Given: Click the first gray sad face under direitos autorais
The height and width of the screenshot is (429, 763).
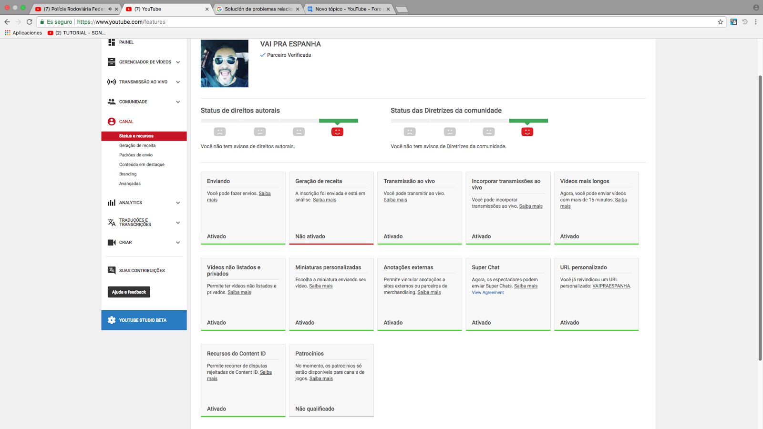Looking at the screenshot, I should (220, 132).
